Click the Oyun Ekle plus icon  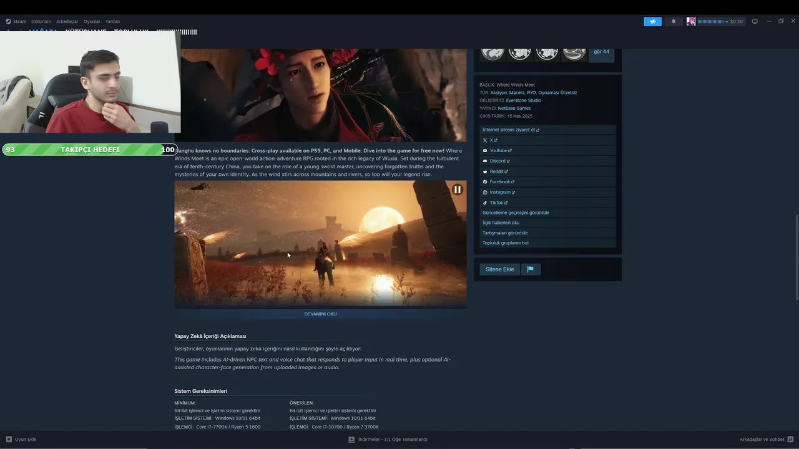pos(9,440)
